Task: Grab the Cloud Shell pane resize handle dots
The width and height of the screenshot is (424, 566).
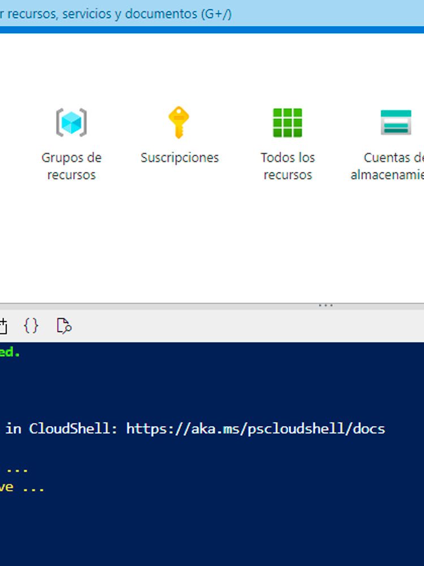Action: (x=326, y=305)
